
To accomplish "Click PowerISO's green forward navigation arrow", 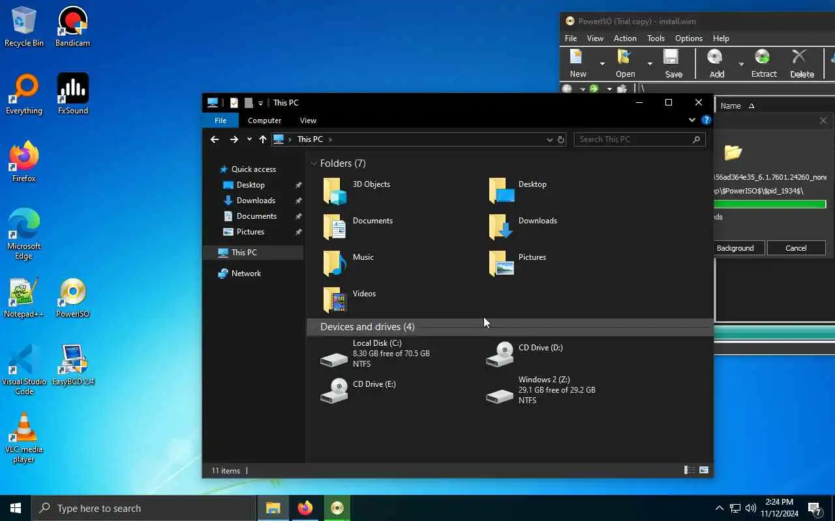I will point(594,89).
